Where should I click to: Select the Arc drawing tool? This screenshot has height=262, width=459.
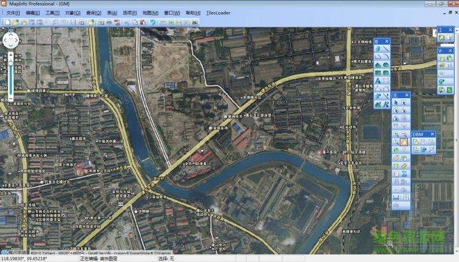386,57
